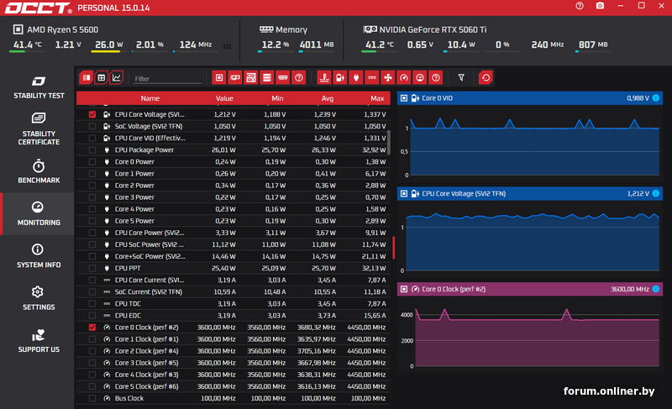Click the GPU hardware filter icon
672x409 pixels.
tap(235, 78)
